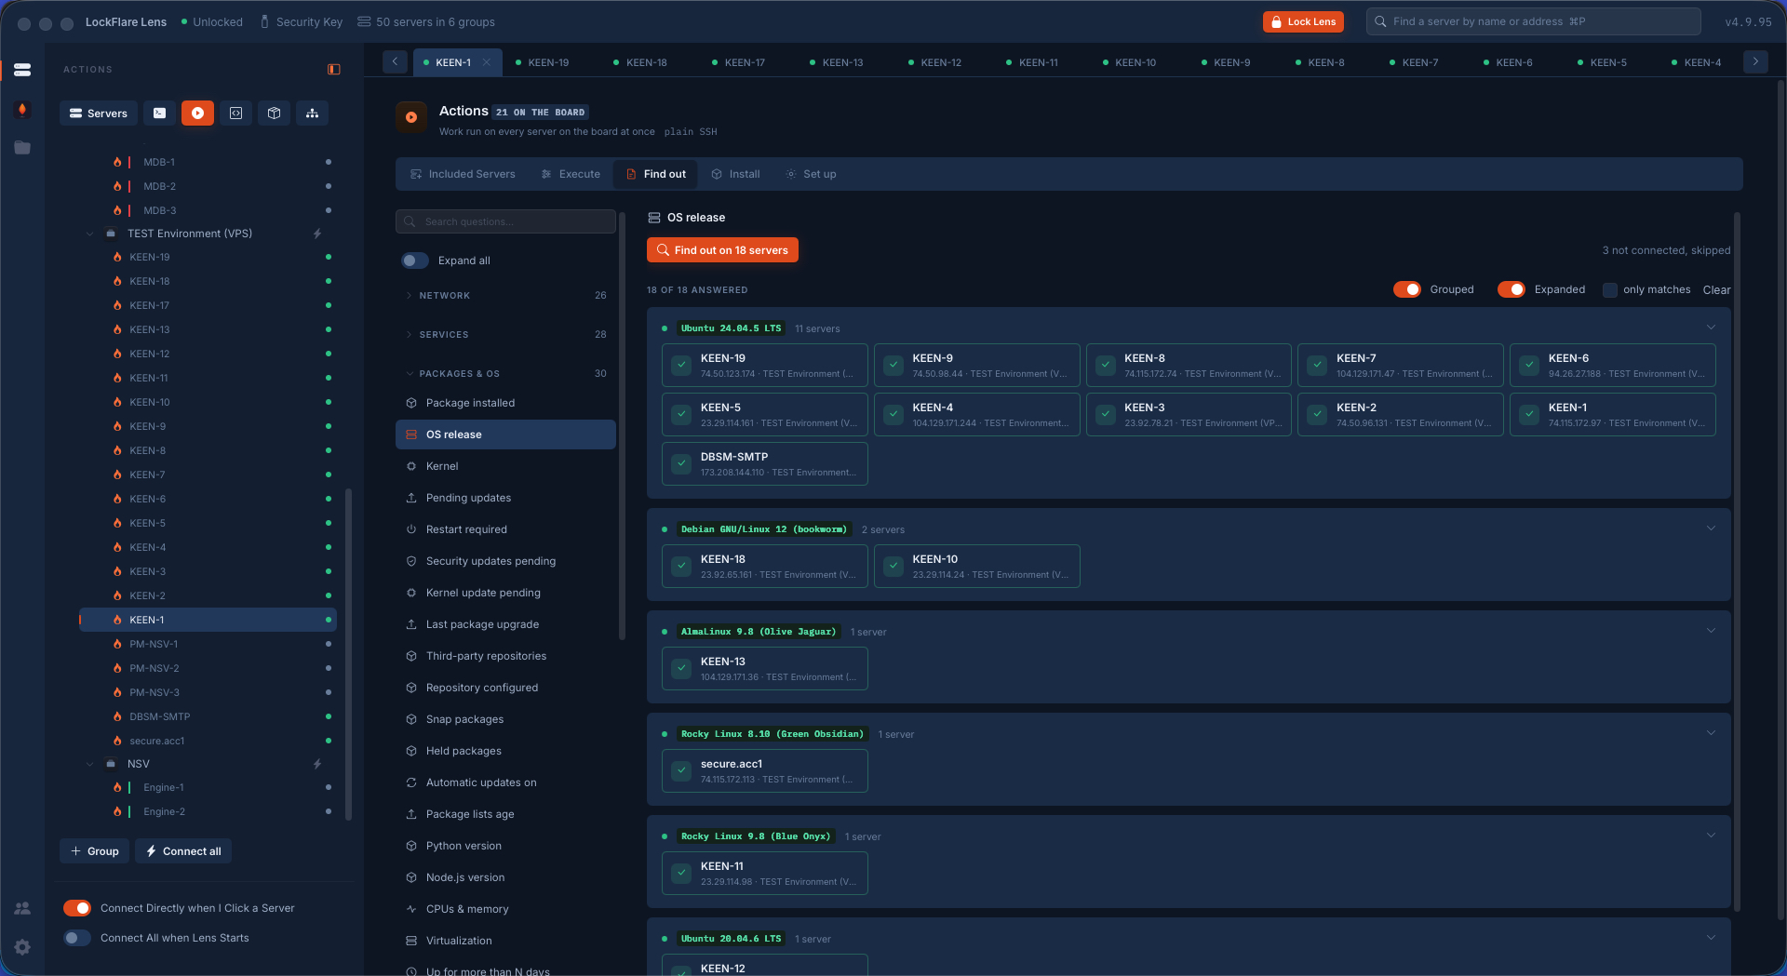The width and height of the screenshot is (1787, 976).
Task: Open the terminal view icon in sidebar toolbar
Action: (x=160, y=114)
